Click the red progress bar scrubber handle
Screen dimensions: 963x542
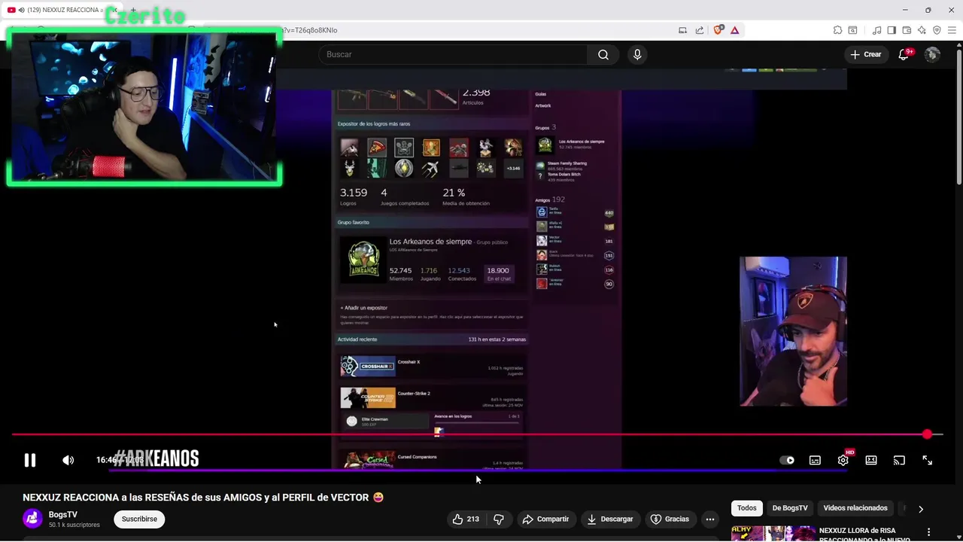(927, 434)
